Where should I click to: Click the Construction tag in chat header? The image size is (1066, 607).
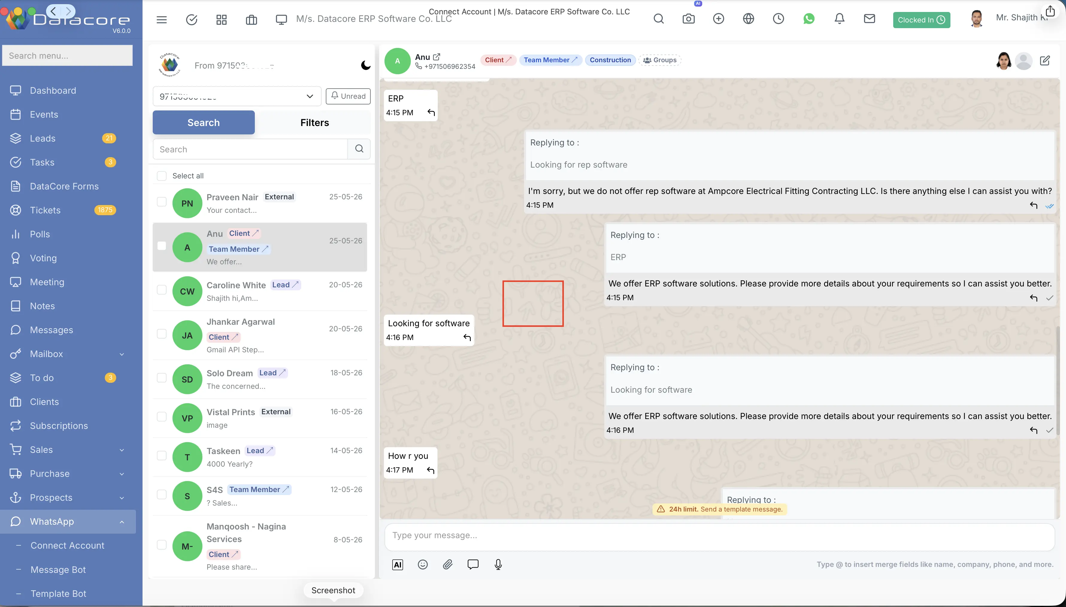(x=610, y=60)
